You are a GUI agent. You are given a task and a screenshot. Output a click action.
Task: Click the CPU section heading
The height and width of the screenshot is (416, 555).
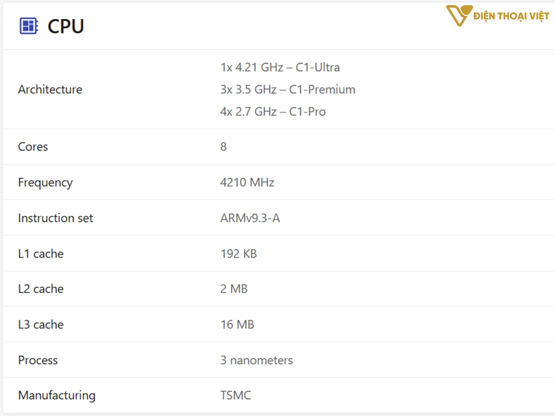(x=66, y=26)
